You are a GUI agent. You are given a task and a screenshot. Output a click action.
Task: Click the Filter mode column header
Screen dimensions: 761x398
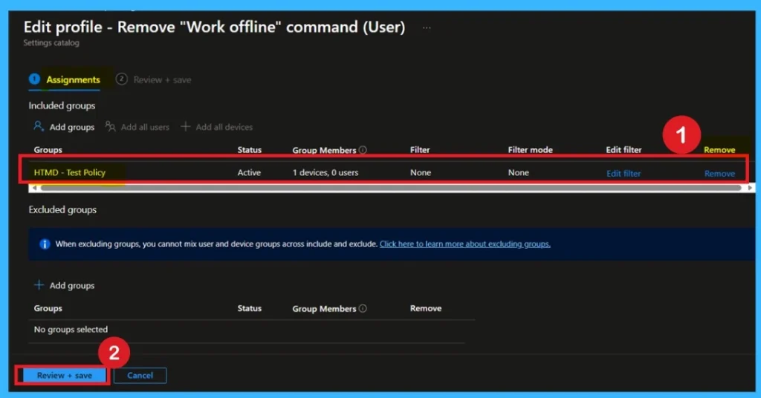530,150
